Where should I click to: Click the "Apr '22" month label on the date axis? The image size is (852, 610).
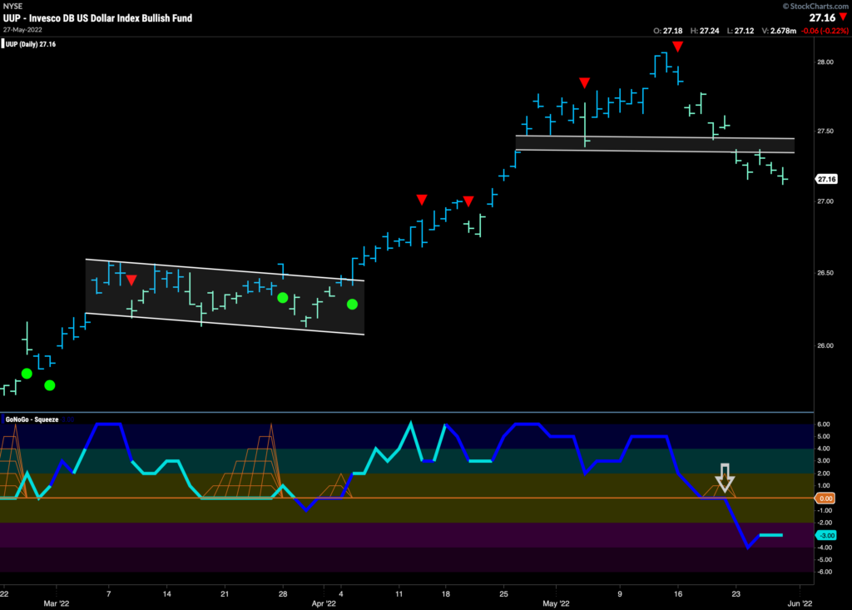coord(324,603)
